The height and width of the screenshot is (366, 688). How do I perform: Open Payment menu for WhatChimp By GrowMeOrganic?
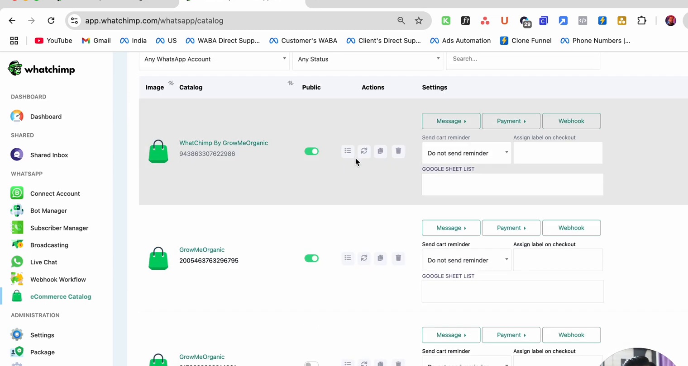(x=511, y=121)
